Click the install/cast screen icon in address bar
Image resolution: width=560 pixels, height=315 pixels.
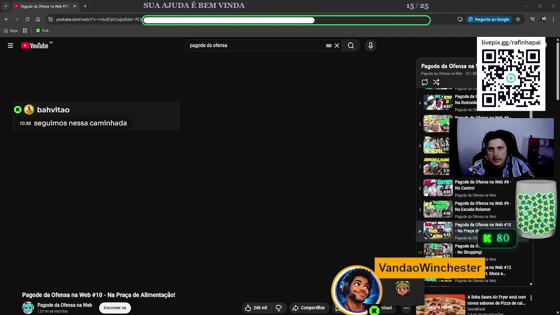460,19
